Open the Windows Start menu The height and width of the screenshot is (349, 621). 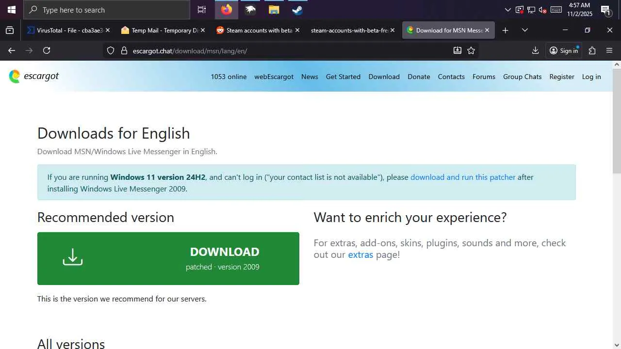point(12,10)
